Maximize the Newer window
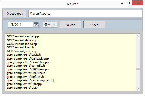 point(128,3)
